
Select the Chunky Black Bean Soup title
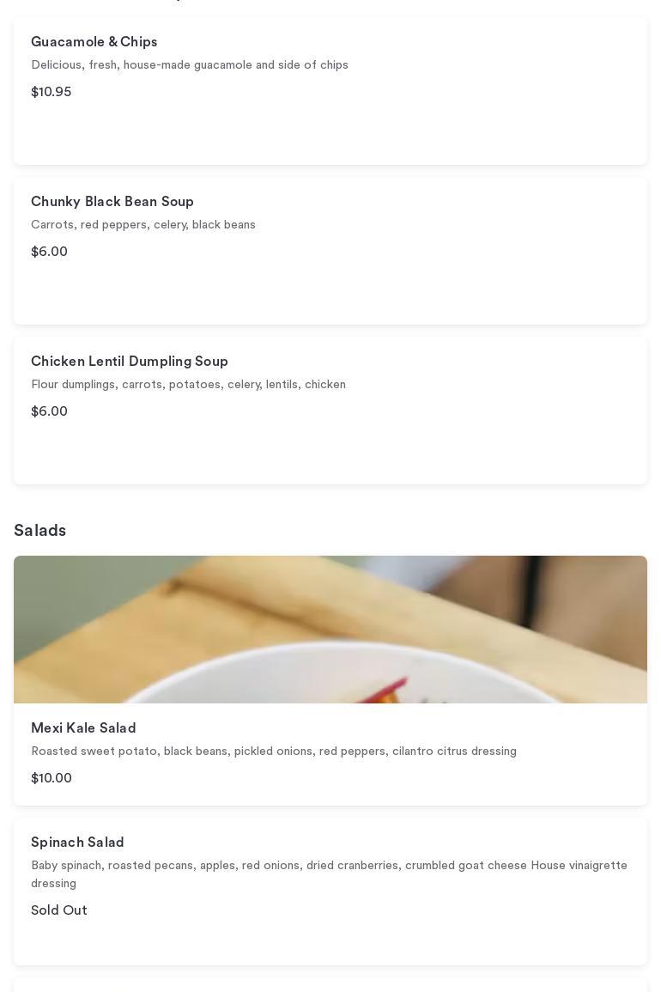tap(112, 202)
